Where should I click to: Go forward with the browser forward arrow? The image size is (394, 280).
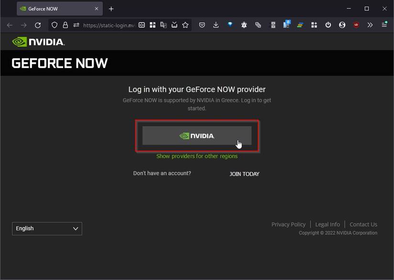(23, 25)
